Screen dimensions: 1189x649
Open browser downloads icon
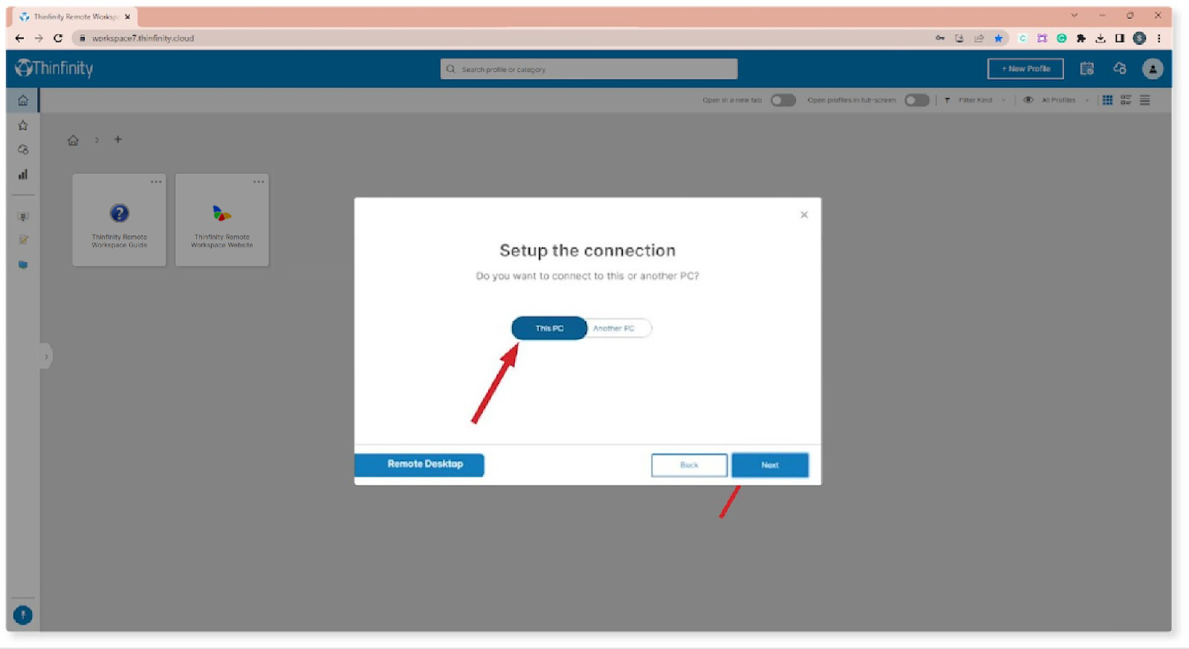pyautogui.click(x=1101, y=38)
